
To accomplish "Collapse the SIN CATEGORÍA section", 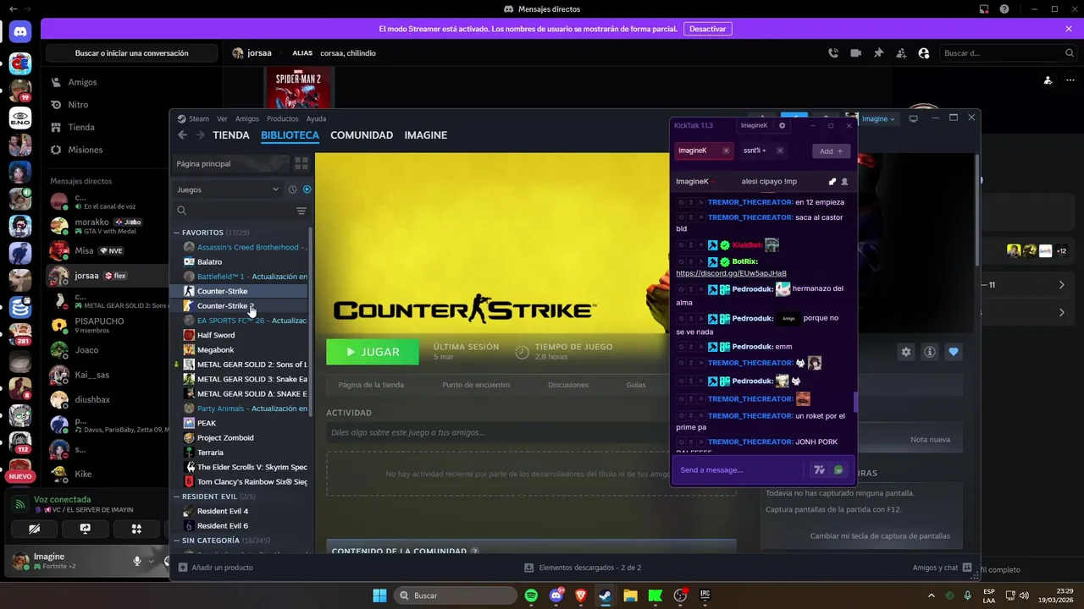I will tap(177, 540).
